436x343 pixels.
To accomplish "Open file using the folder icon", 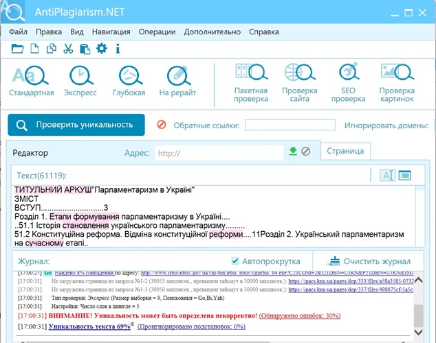I will pos(17,49).
